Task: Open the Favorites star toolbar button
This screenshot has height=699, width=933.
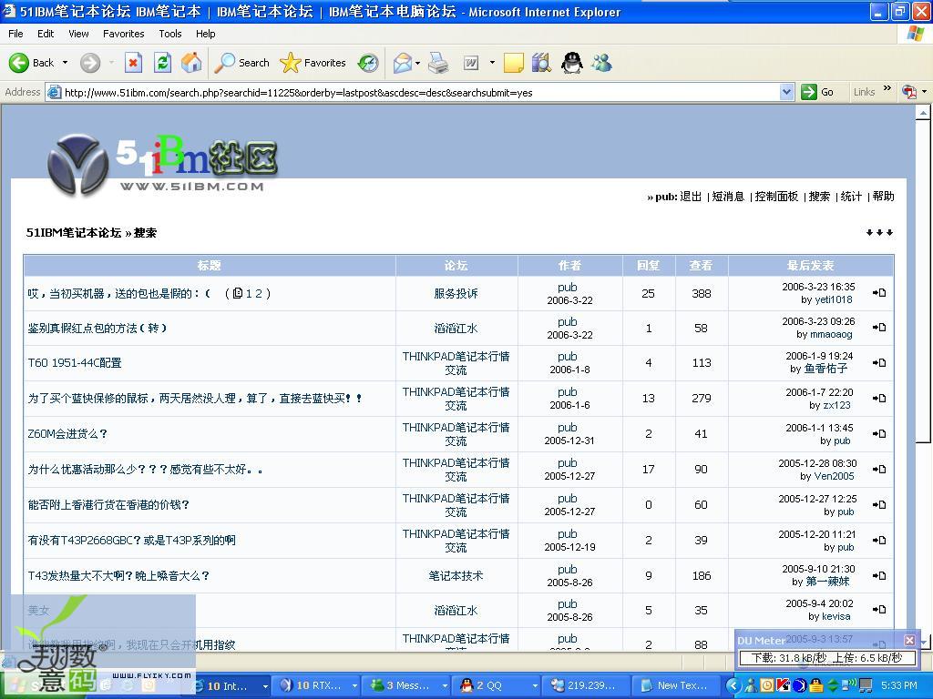Action: click(313, 63)
